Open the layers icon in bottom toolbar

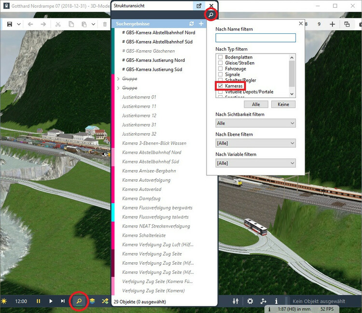pos(92,301)
